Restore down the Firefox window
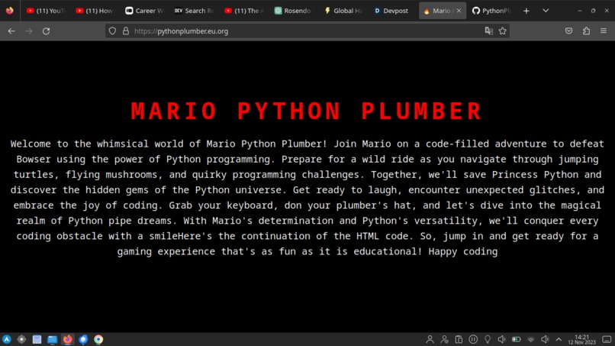 [x=593, y=11]
